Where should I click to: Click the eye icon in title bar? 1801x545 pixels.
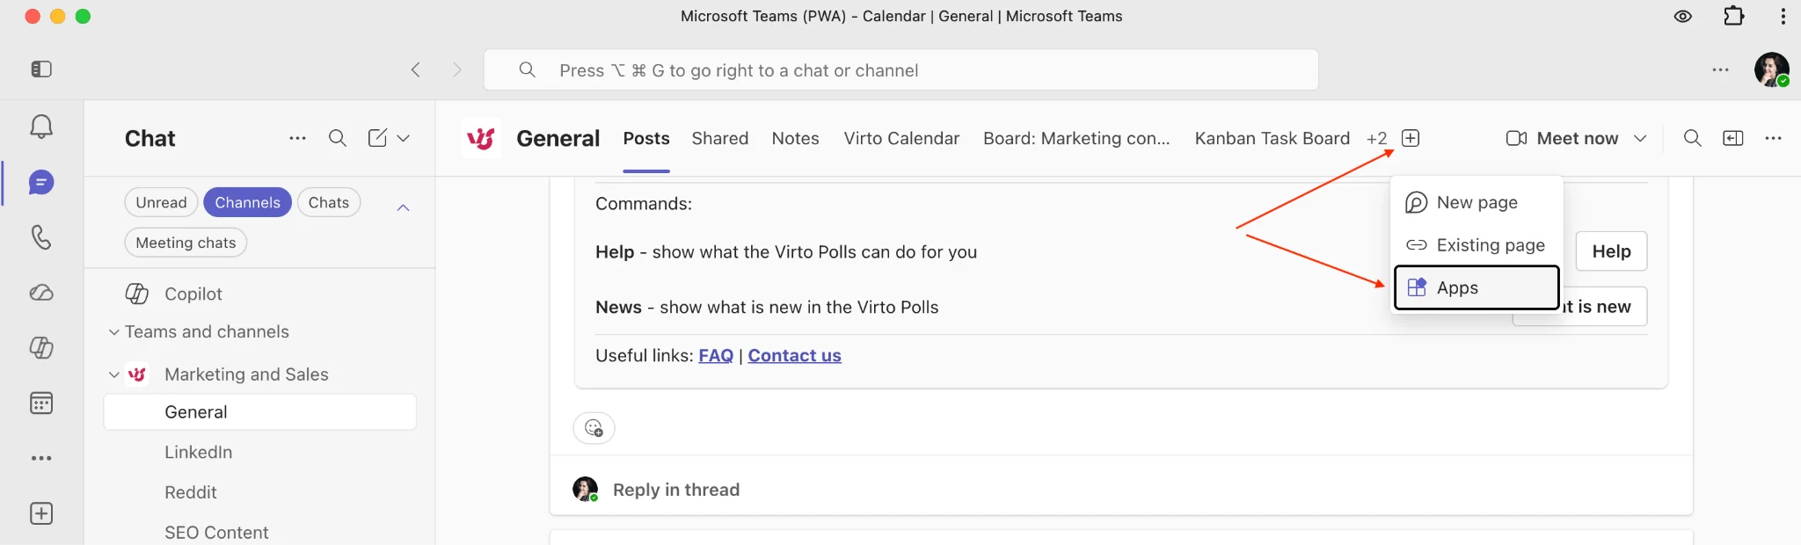coord(1682,16)
